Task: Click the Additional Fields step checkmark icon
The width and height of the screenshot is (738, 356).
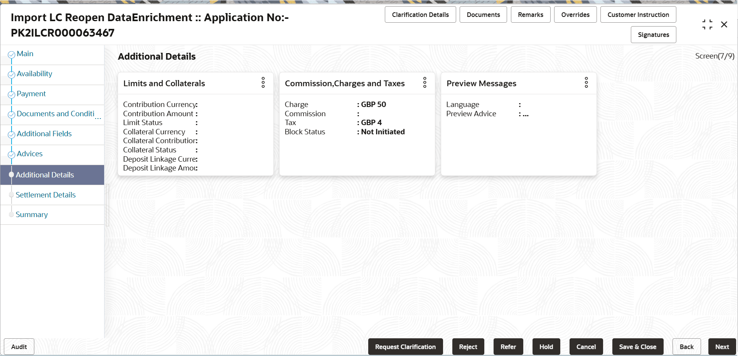Action: [12, 135]
